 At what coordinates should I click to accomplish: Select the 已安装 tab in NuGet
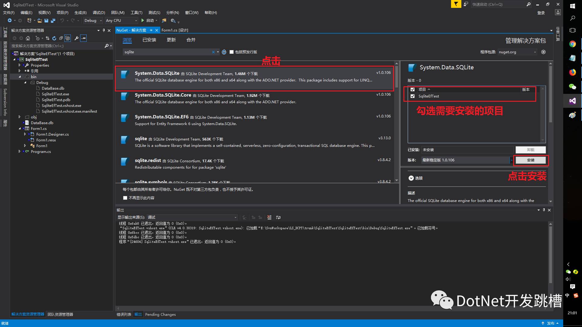[x=149, y=40]
